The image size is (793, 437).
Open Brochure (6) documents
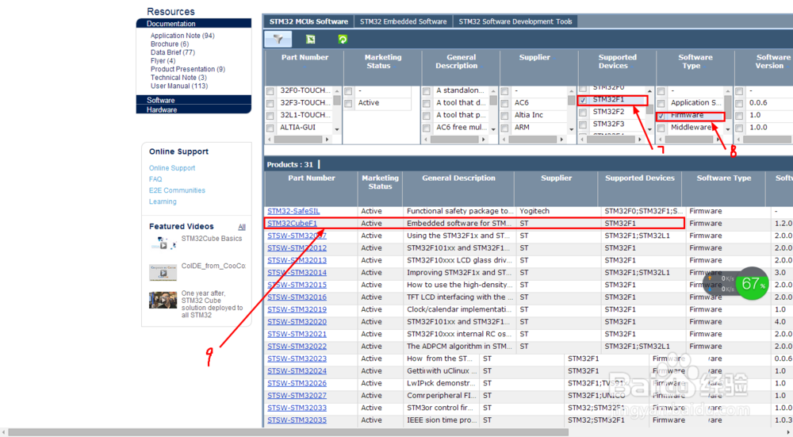170,44
